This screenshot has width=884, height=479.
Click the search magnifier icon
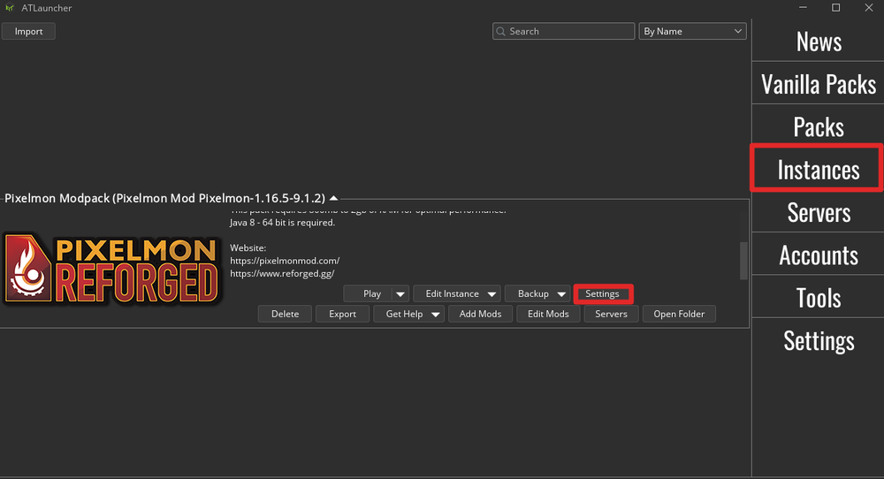(x=501, y=32)
